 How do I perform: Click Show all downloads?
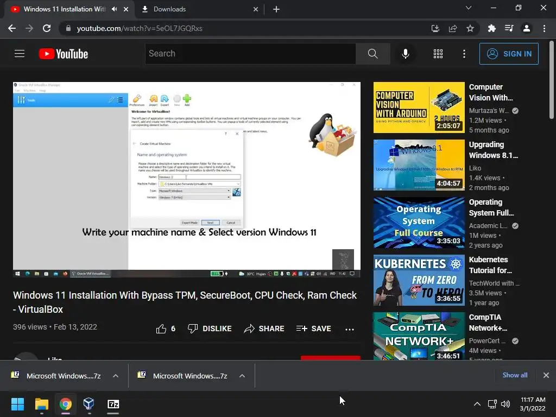click(x=515, y=375)
